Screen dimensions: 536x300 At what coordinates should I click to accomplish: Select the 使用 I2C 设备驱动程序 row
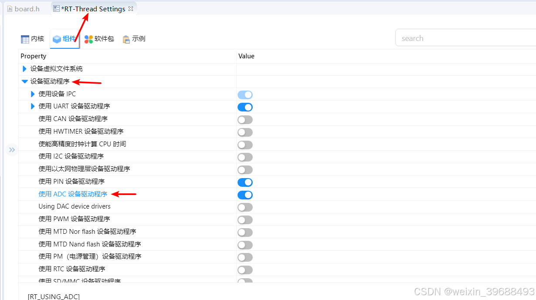pyautogui.click(x=71, y=156)
